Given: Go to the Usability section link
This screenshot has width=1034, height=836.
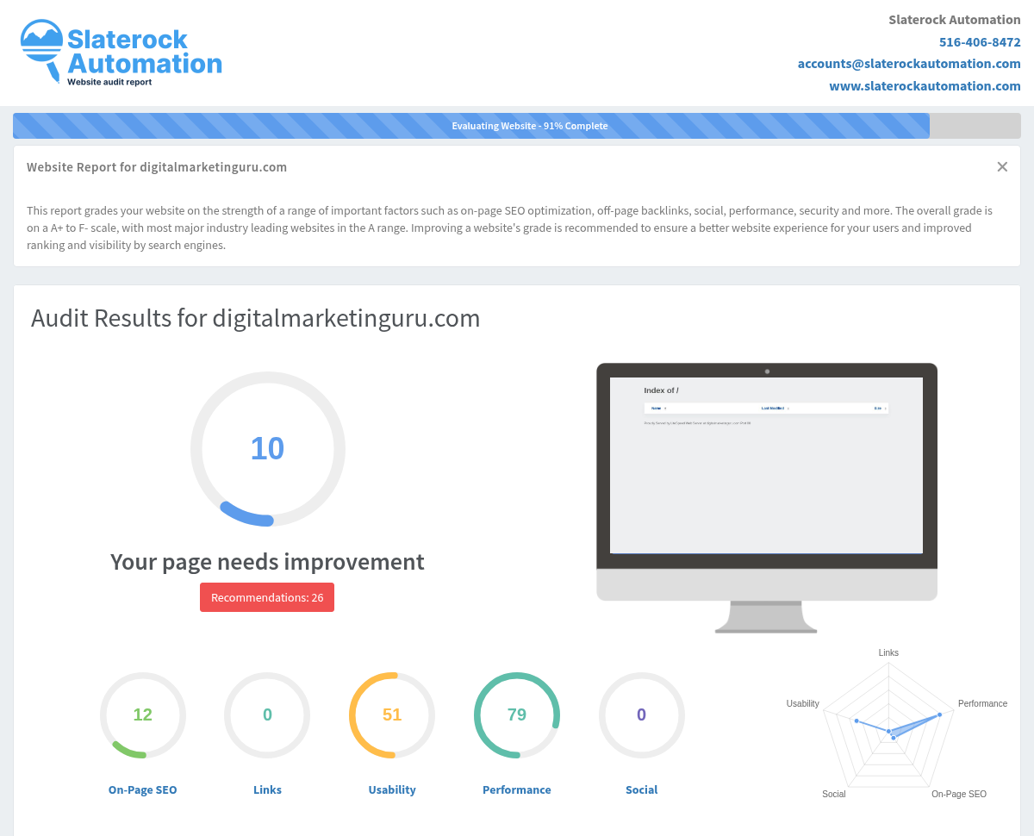Looking at the screenshot, I should coord(392,789).
